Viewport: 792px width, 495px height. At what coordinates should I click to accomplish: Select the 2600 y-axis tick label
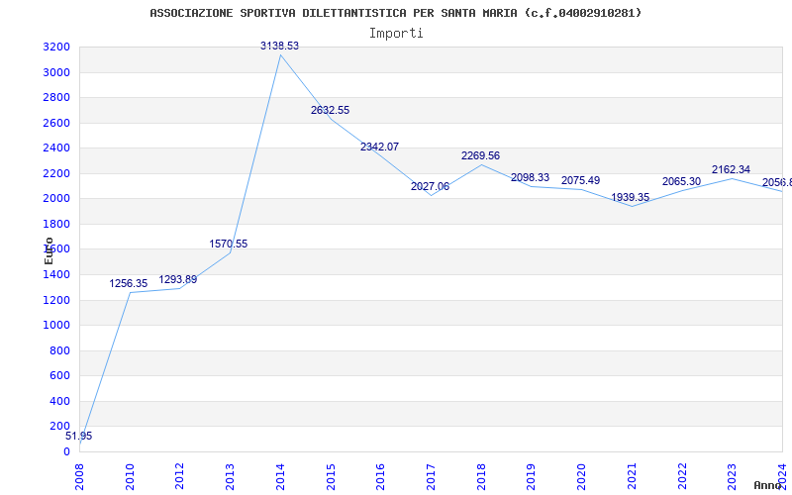[x=57, y=123]
